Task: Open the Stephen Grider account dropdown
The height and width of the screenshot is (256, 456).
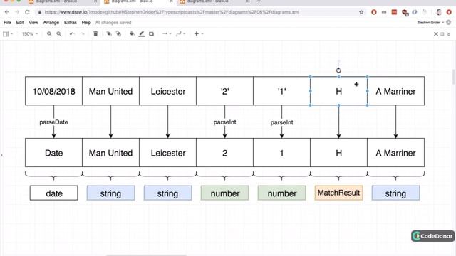Action: click(x=430, y=22)
